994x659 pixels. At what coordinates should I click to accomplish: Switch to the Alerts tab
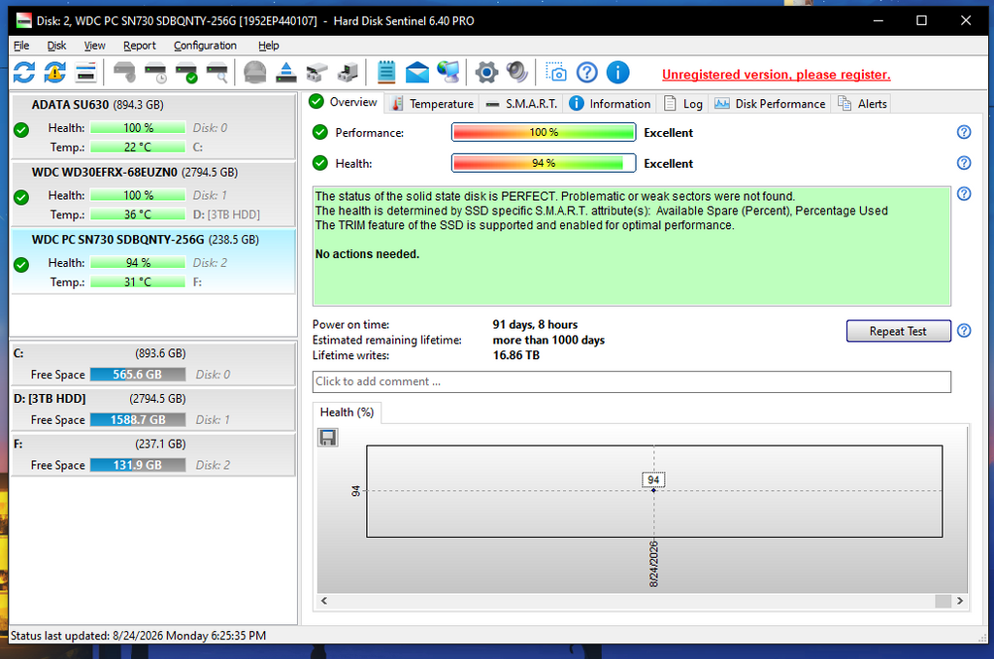click(863, 104)
